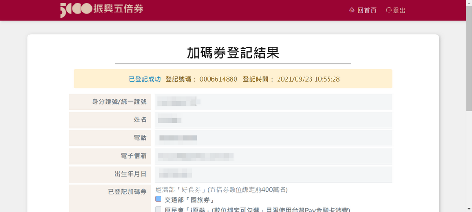Click the 電話 label
Viewport: 472px width, 212px height.
140,138
